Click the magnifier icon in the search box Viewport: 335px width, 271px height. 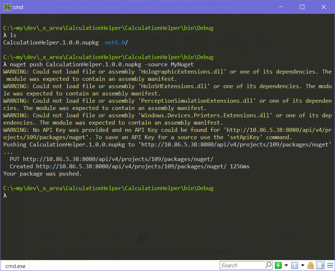coord(268,266)
